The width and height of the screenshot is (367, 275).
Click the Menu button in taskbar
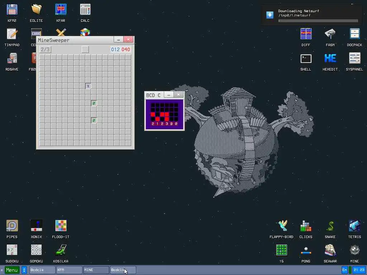pyautogui.click(x=12, y=270)
